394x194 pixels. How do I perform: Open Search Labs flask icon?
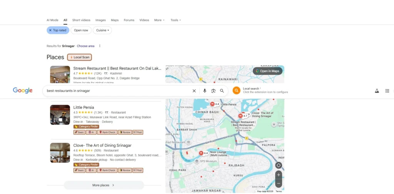point(377,91)
